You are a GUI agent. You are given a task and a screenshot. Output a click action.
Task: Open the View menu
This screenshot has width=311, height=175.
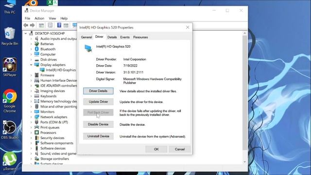(x=52, y=18)
